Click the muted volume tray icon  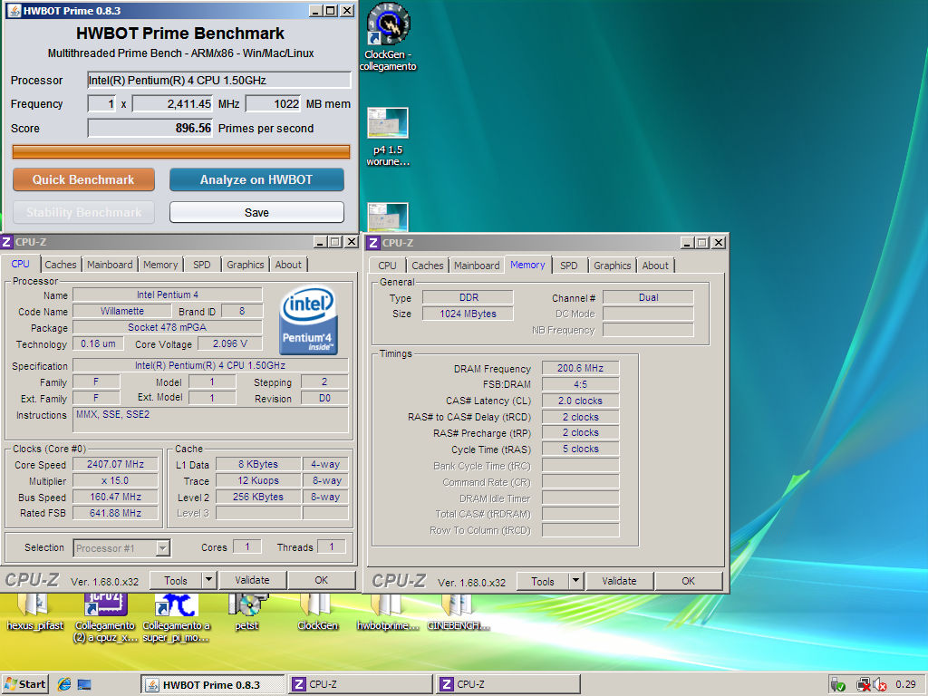click(x=880, y=685)
